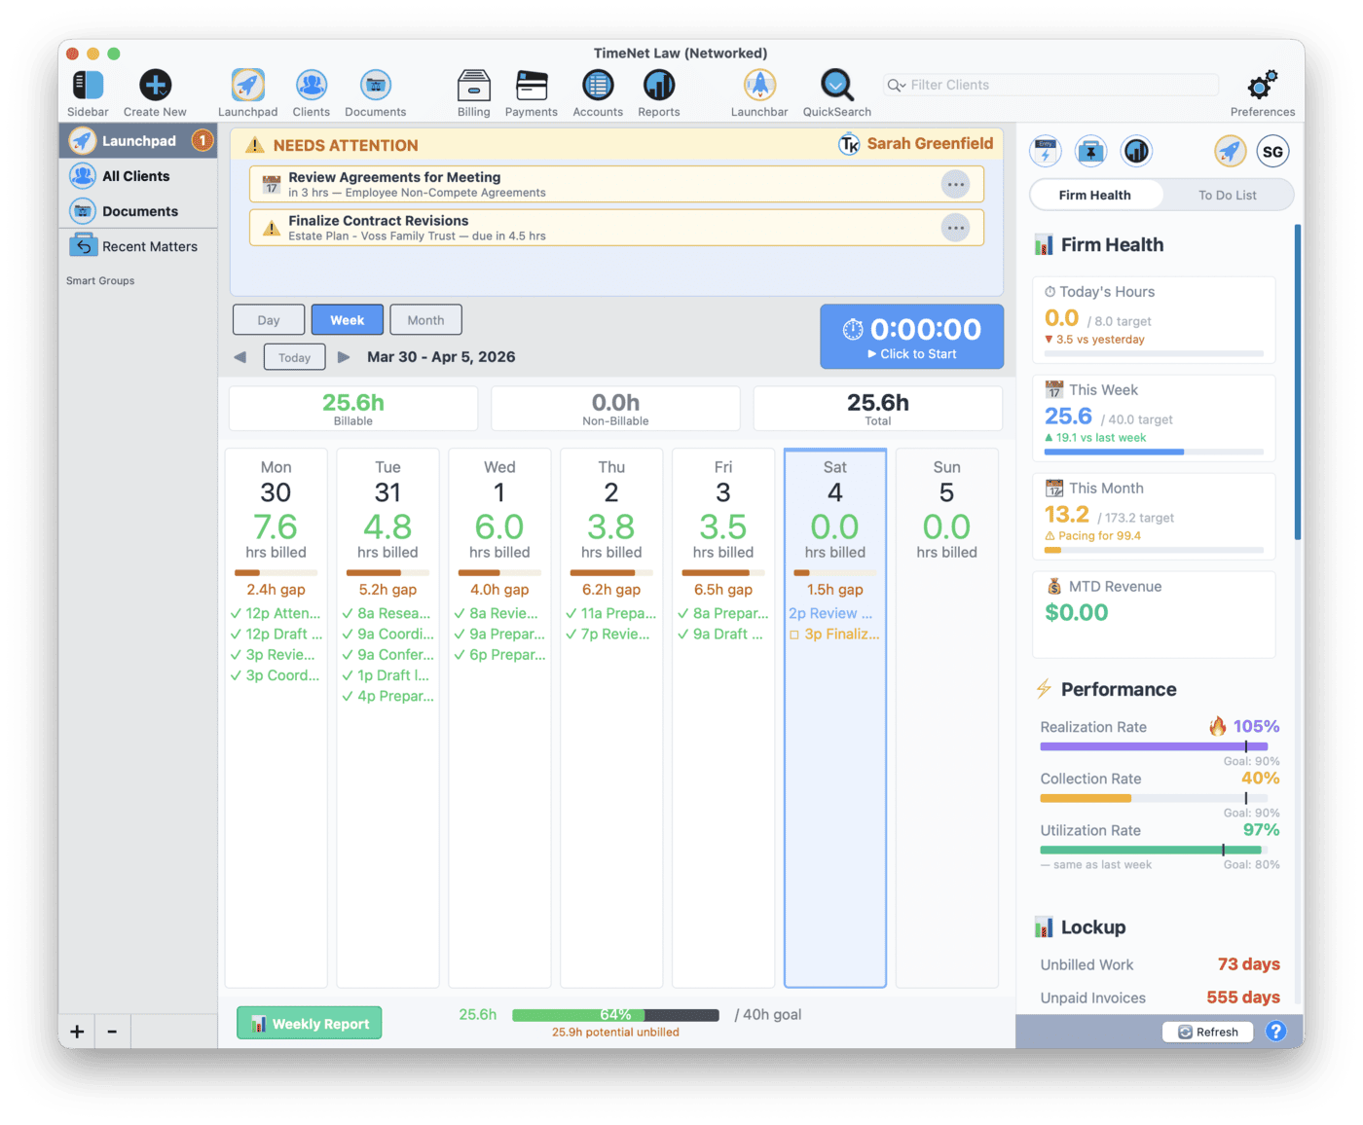Image resolution: width=1363 pixels, height=1125 pixels.
Task: Click the Weekly Report button
Action: coord(309,1023)
